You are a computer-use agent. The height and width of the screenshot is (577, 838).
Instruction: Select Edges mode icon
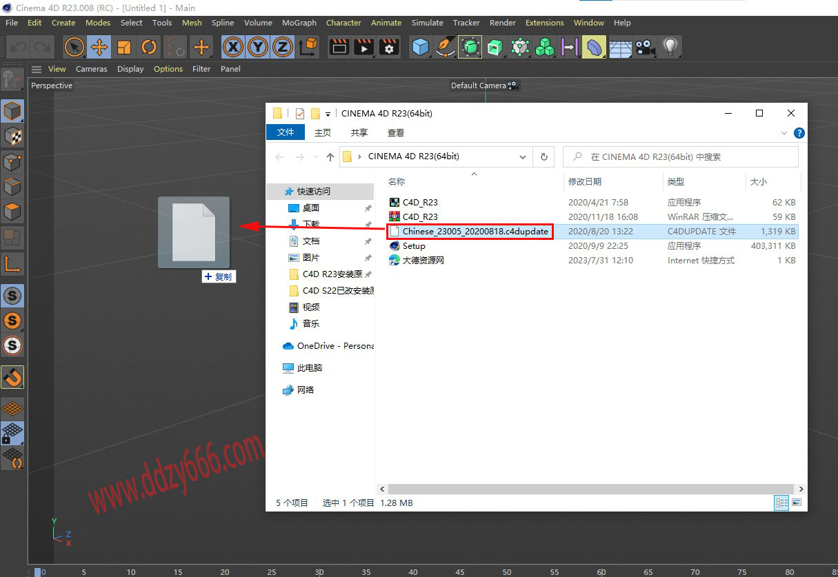click(12, 187)
